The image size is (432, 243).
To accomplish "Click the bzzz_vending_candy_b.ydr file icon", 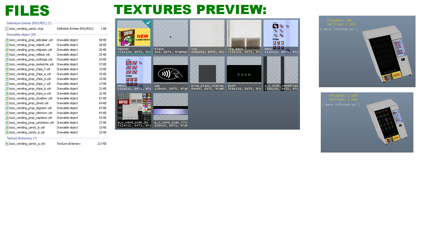I will (x=7, y=127).
